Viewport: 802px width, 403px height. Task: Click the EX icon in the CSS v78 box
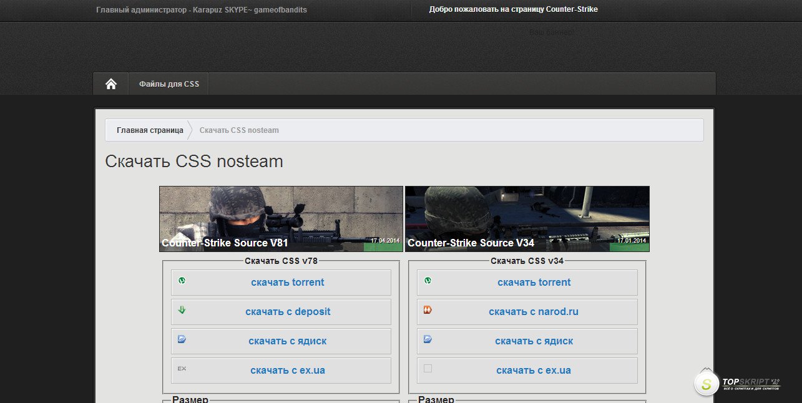tap(182, 369)
